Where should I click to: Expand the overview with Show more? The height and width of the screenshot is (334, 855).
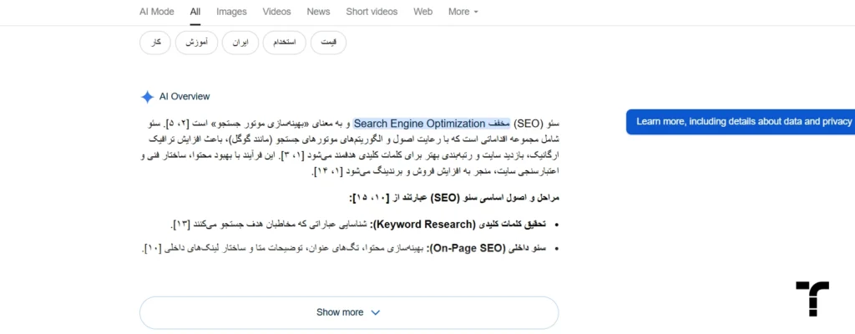pos(349,313)
